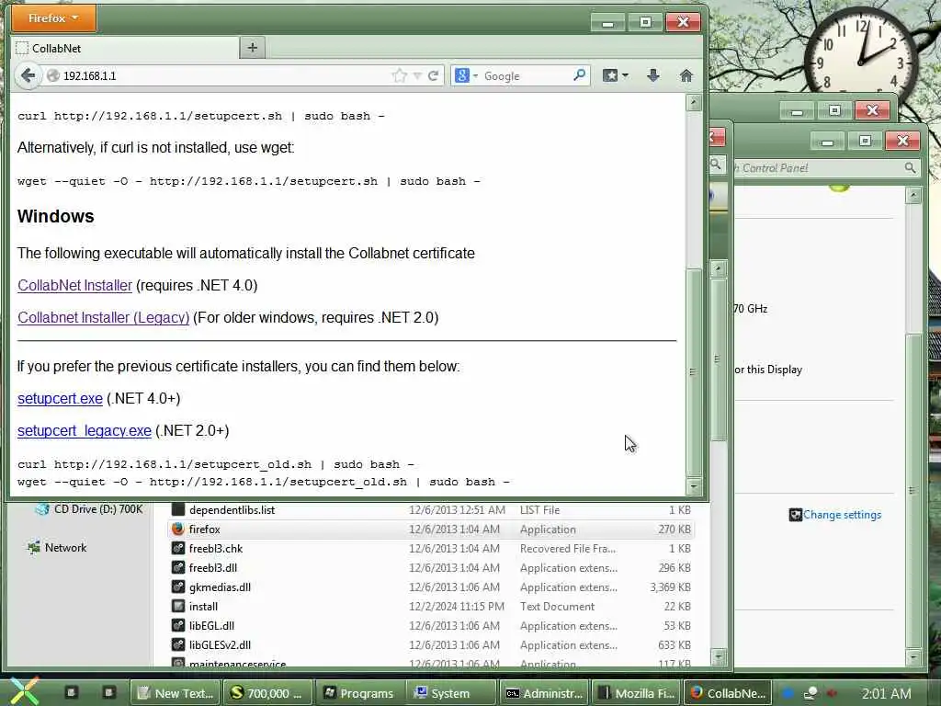Open the URL history dropdown arrow
Viewport: 941px width, 706px height.
(417, 76)
